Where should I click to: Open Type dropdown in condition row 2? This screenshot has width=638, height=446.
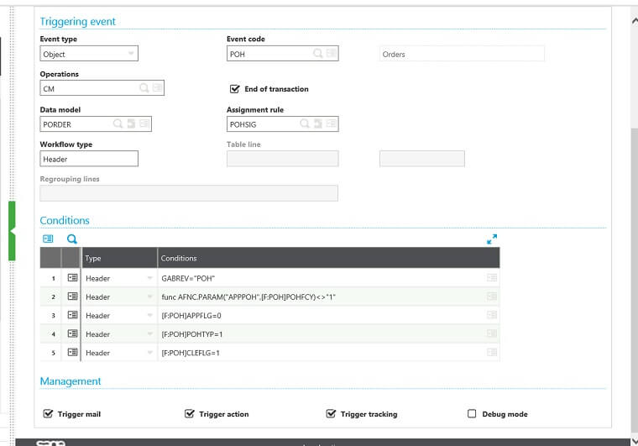(149, 296)
